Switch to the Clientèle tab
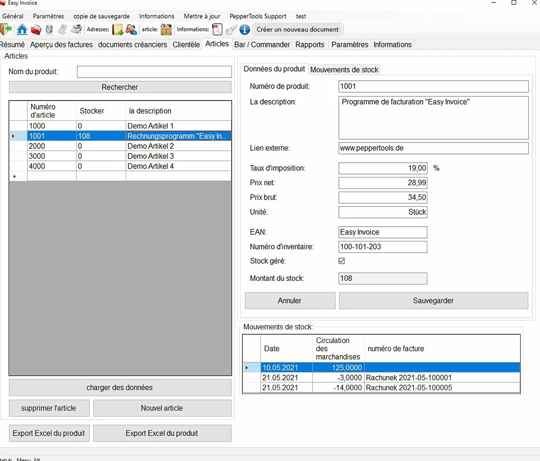 pos(186,45)
